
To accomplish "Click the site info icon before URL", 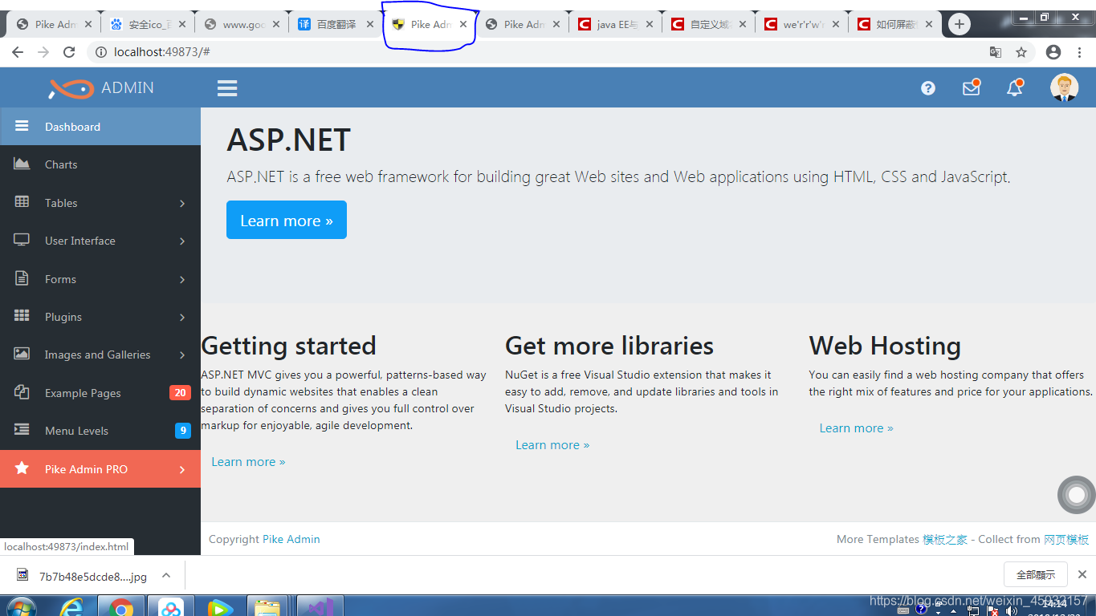I will coord(101,52).
